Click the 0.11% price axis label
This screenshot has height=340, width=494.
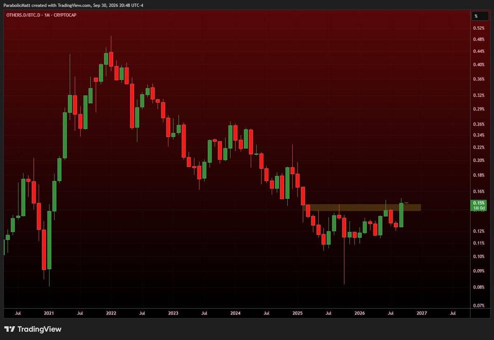(478, 243)
